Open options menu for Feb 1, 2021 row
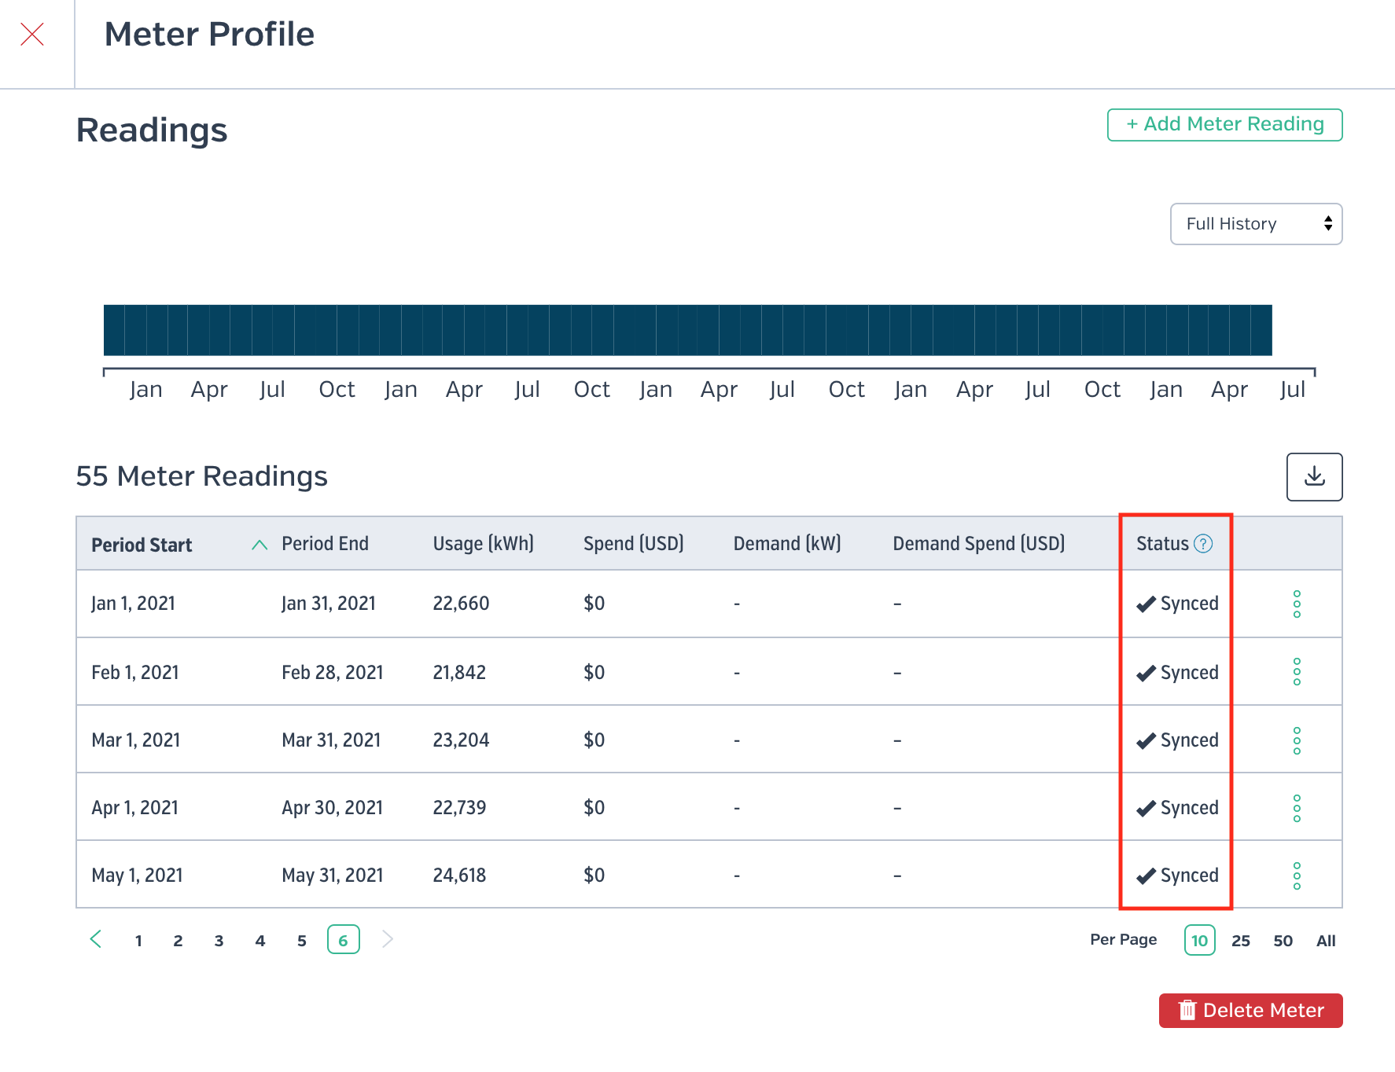Screen dimensions: 1395x1072 [1297, 672]
